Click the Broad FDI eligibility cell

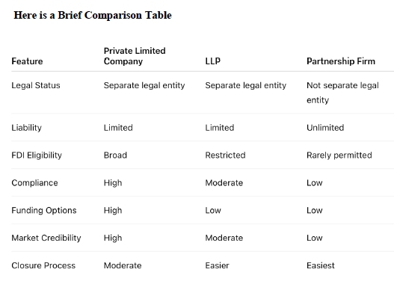point(115,155)
